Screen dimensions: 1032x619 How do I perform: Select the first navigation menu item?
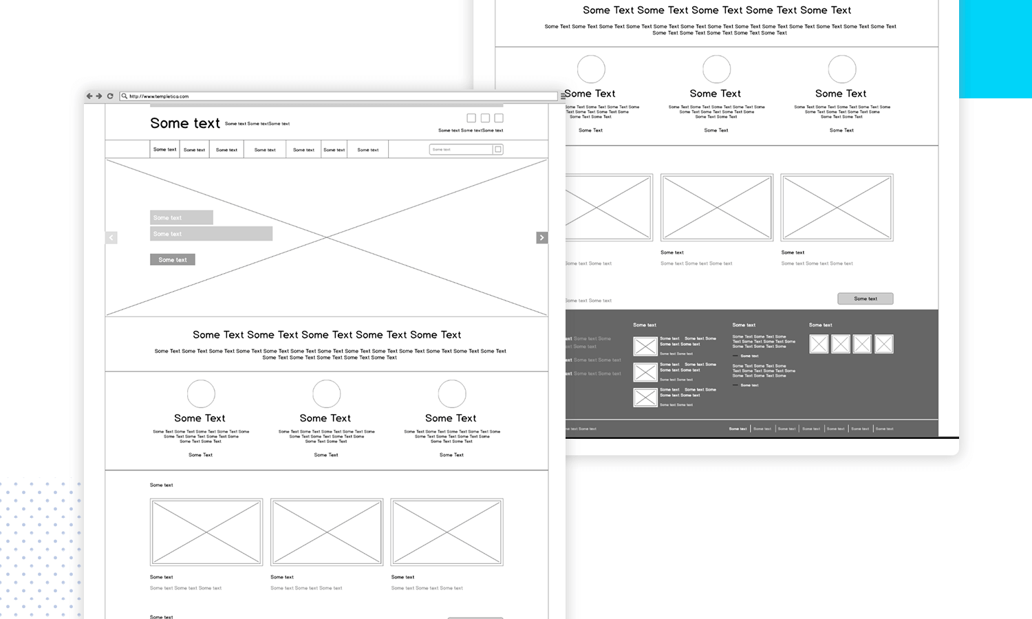click(x=165, y=149)
